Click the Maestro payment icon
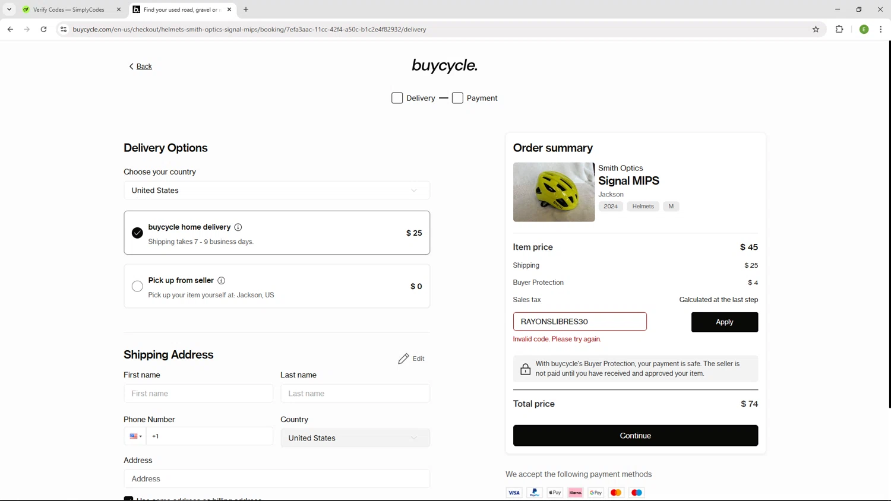 (637, 493)
